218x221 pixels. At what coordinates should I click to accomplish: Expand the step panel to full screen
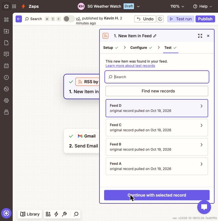(200, 36)
